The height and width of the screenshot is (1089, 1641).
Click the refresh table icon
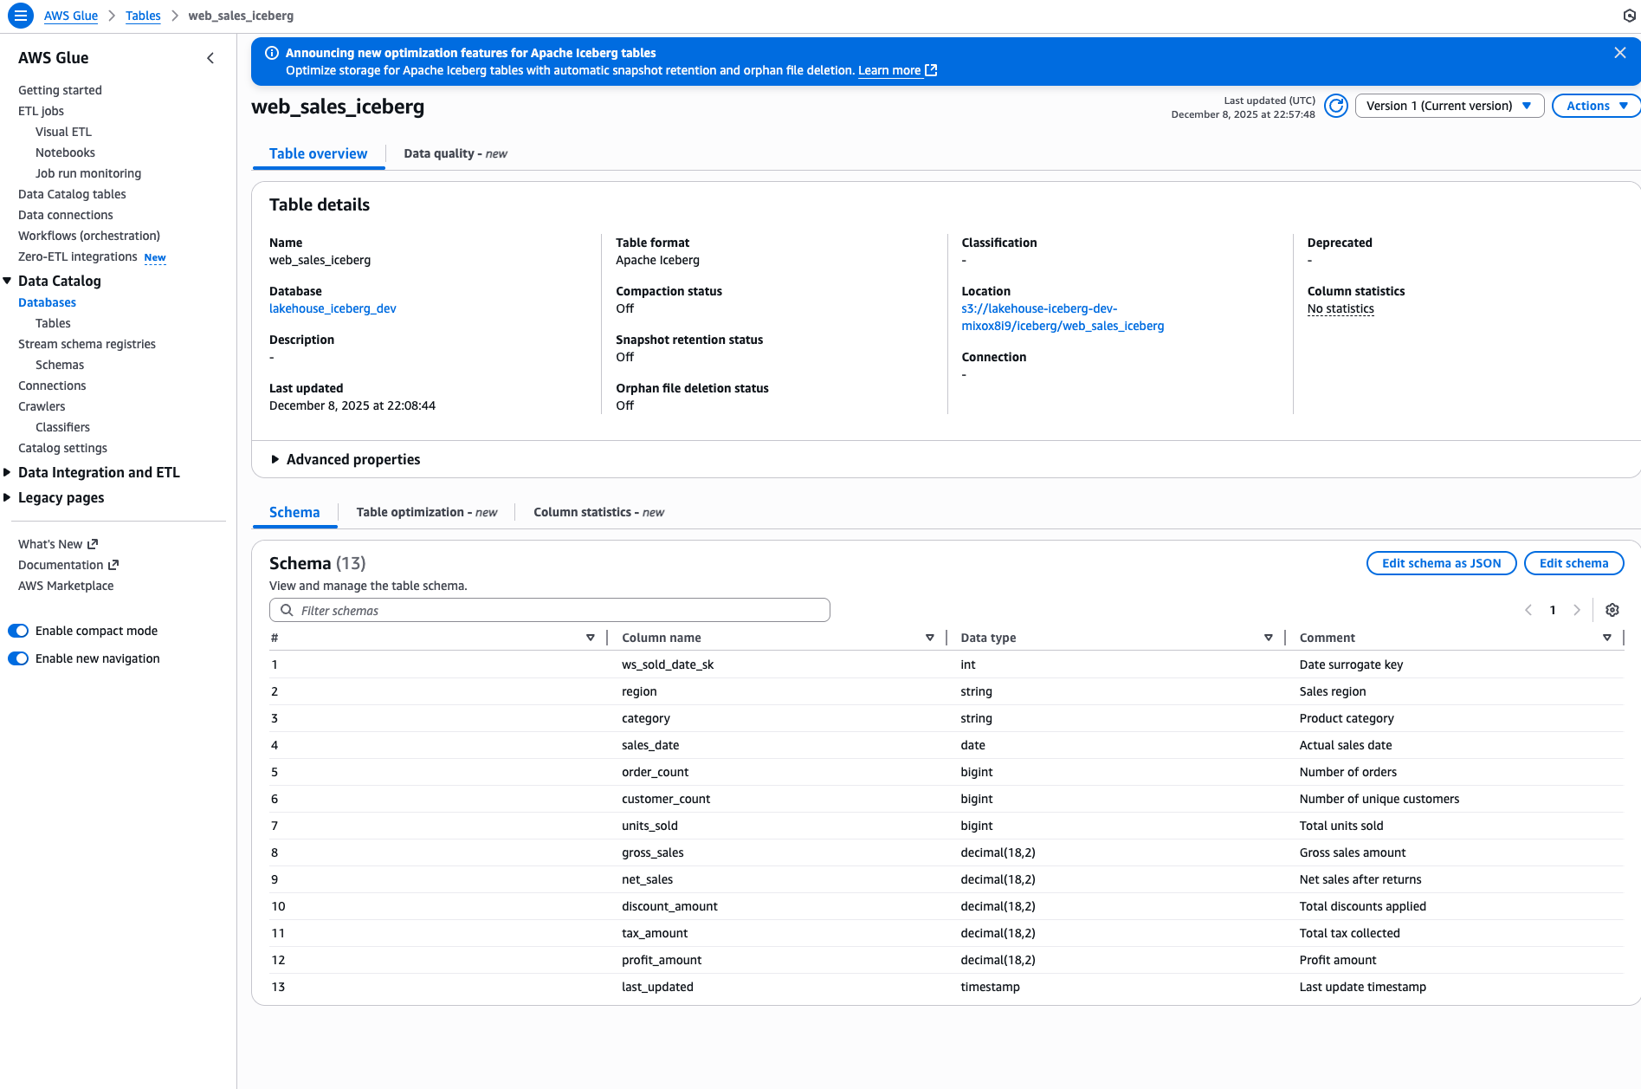(1336, 106)
